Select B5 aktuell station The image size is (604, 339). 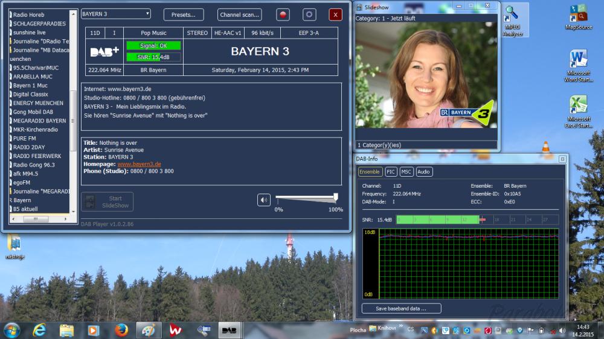pyautogui.click(x=25, y=209)
